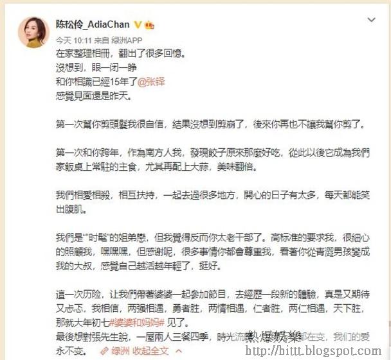Open the 绿洲APP source link

pos(127,40)
